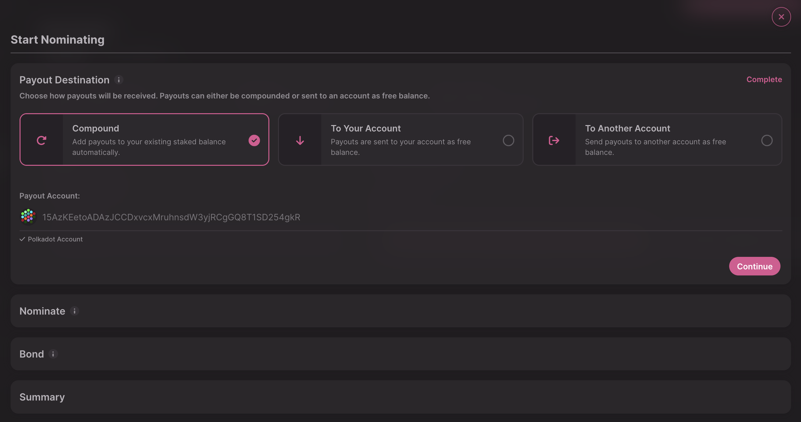Click the Payout Destination section heading
Image resolution: width=801 pixels, height=422 pixels.
(64, 80)
